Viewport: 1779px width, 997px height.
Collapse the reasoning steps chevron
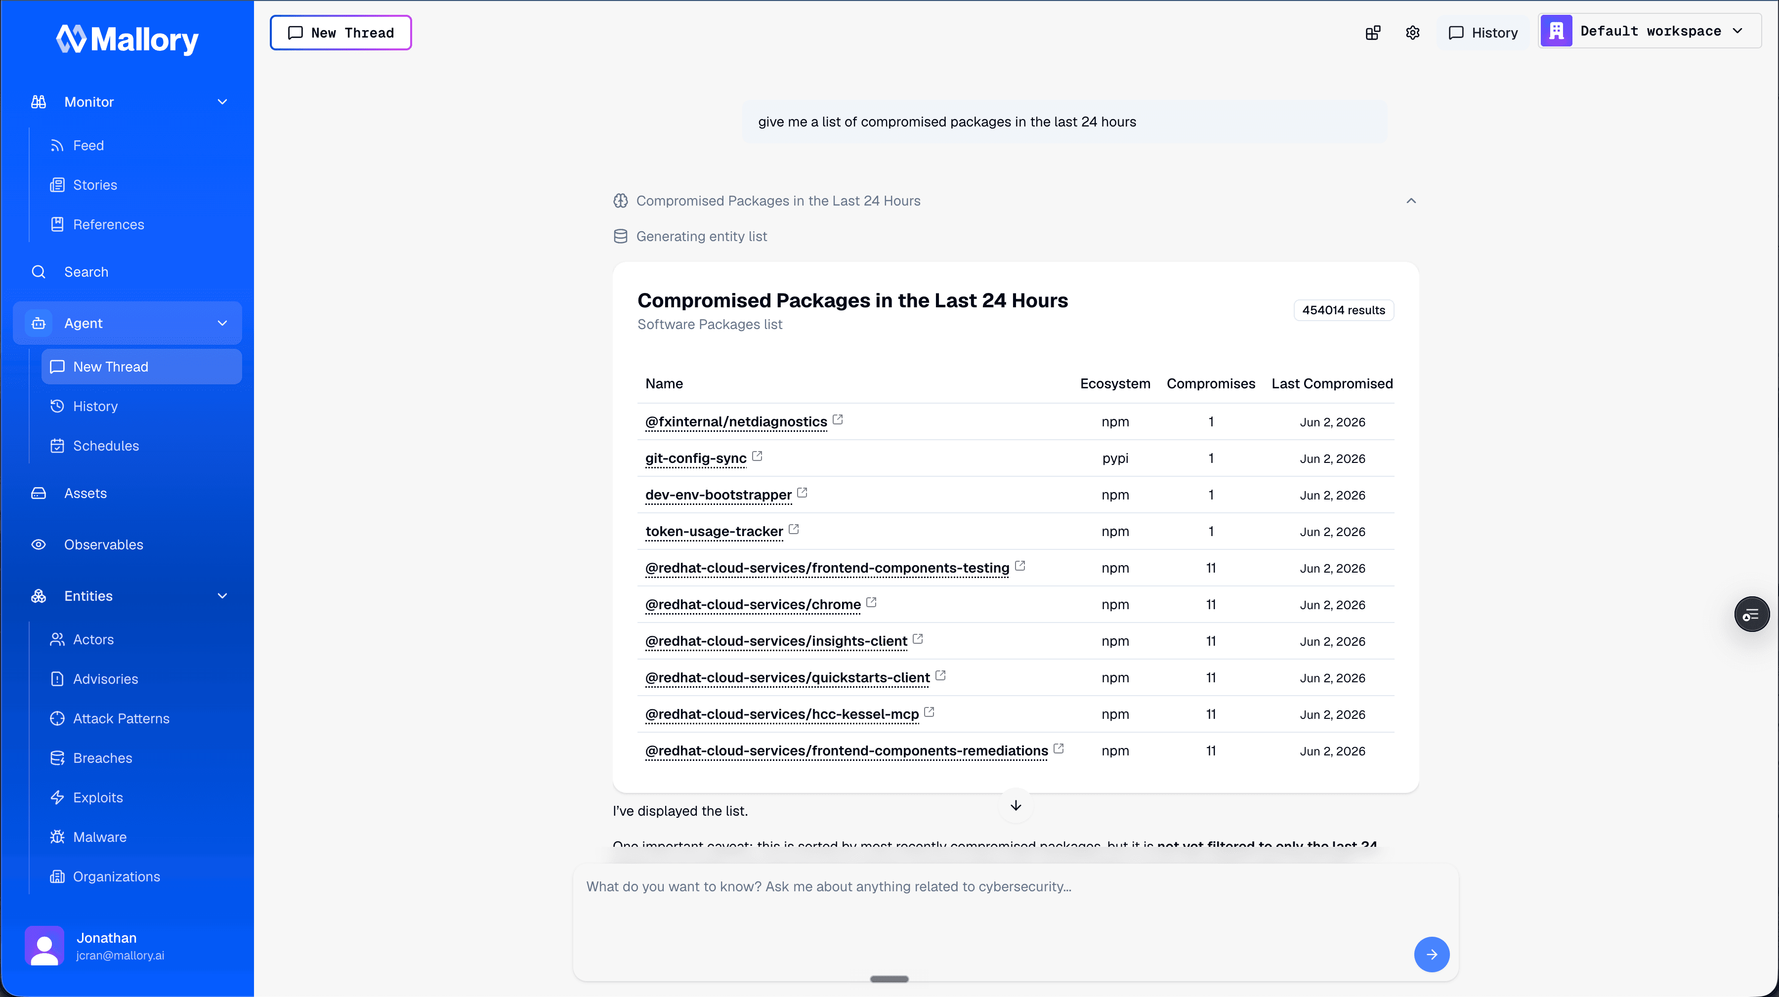1411,201
